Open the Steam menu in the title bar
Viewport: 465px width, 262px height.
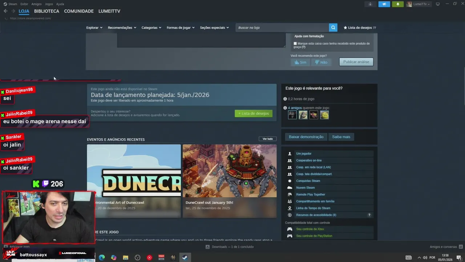tap(13, 4)
